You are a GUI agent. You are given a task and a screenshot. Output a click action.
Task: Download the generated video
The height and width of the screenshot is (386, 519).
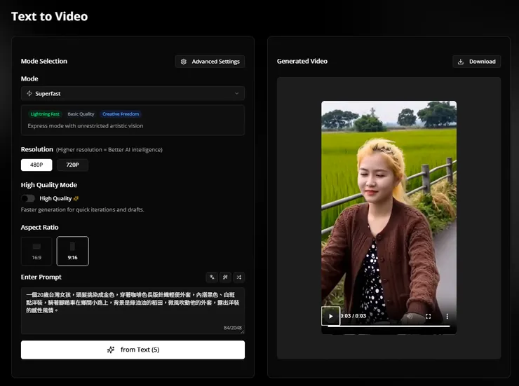pos(476,62)
